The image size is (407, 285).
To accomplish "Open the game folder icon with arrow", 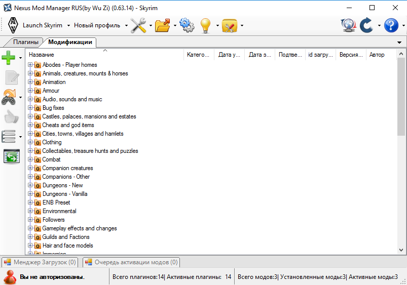I will [x=163, y=25].
